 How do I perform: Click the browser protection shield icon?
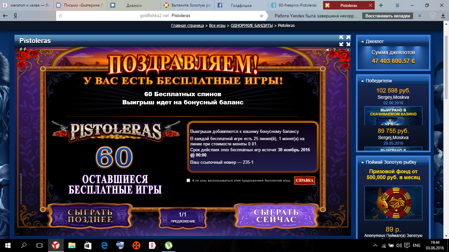(x=433, y=16)
